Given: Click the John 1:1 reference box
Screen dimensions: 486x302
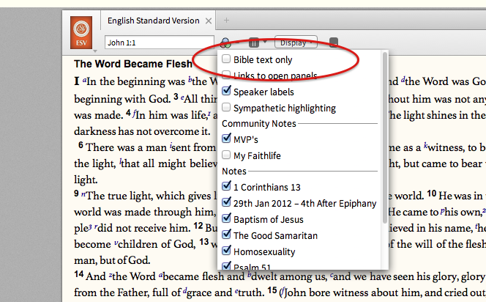Looking at the screenshot, I should 160,43.
